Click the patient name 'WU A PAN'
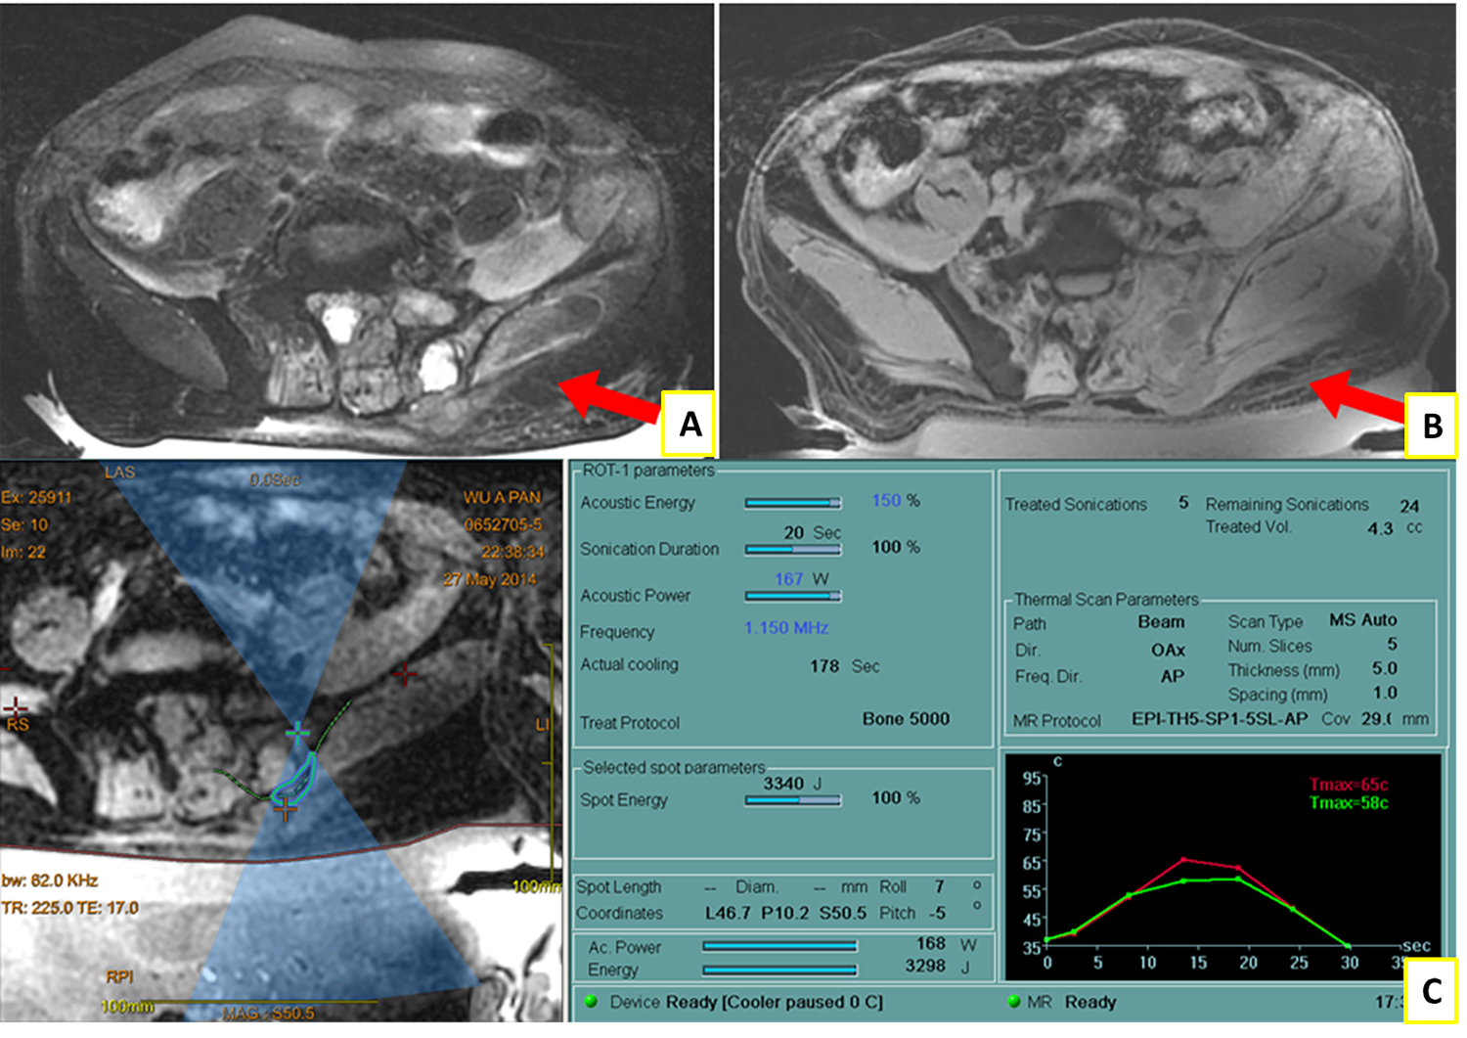The width and height of the screenshot is (1467, 1038). (x=502, y=498)
